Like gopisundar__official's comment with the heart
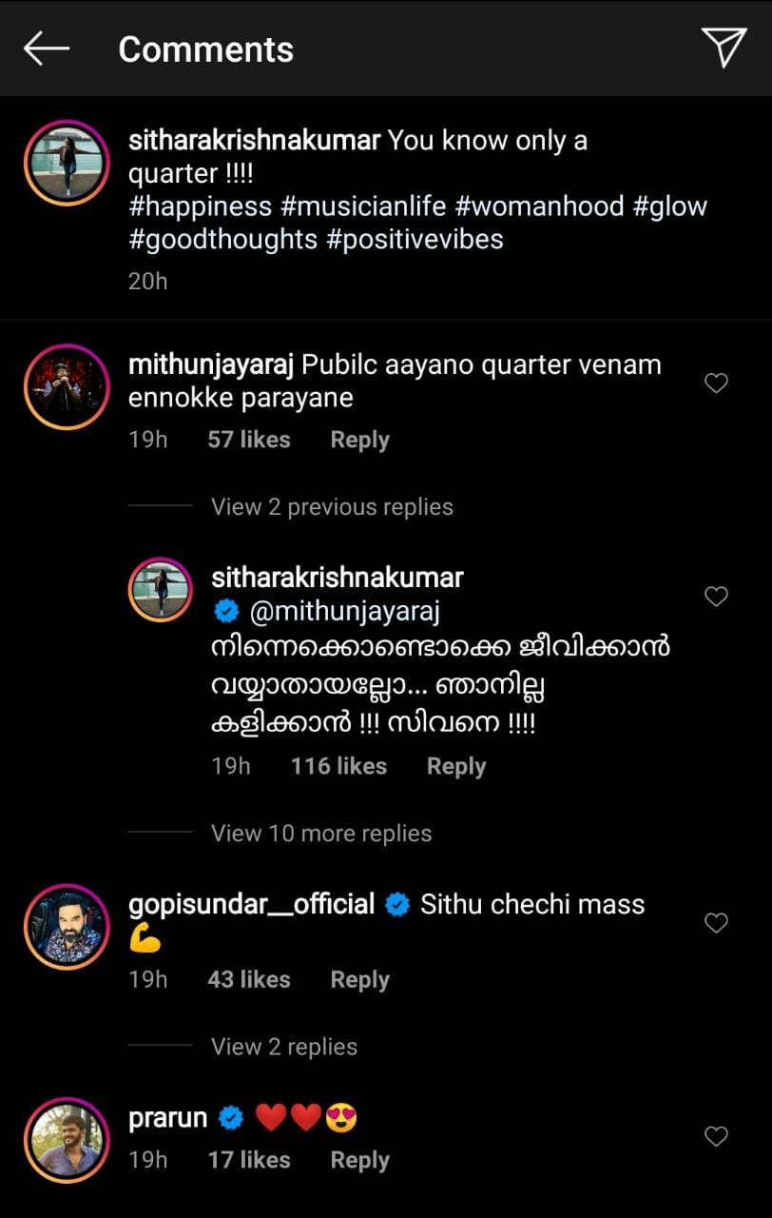 pos(716,923)
